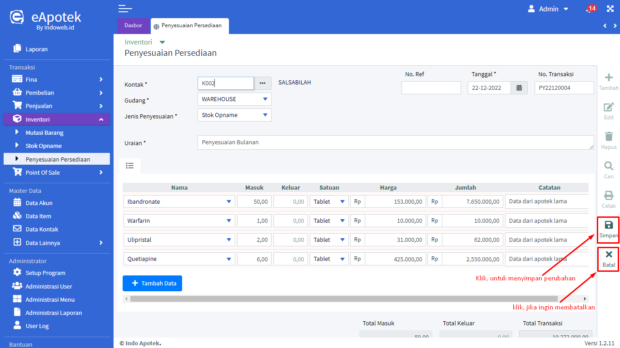Click the horizontal scrollbar under the table
Screen dimensions: 620x348
(343, 299)
